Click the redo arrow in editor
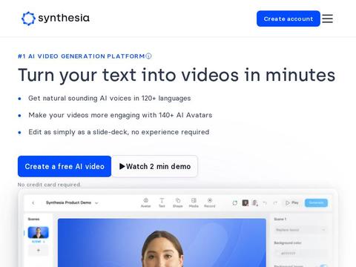 [275, 203]
